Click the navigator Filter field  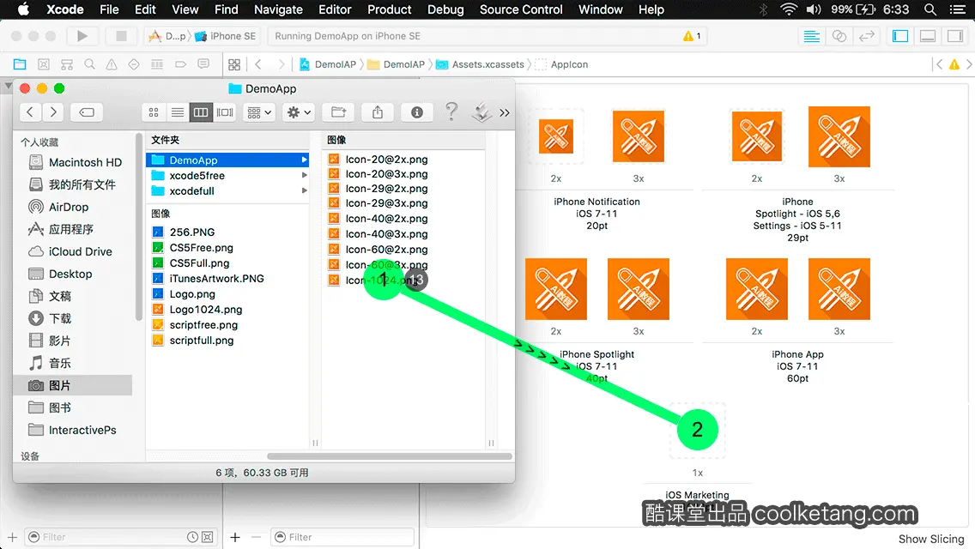(x=121, y=537)
